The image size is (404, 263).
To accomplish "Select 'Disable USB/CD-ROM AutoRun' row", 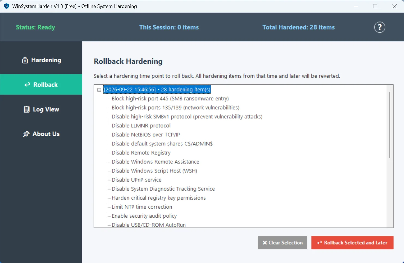I will click(149, 225).
